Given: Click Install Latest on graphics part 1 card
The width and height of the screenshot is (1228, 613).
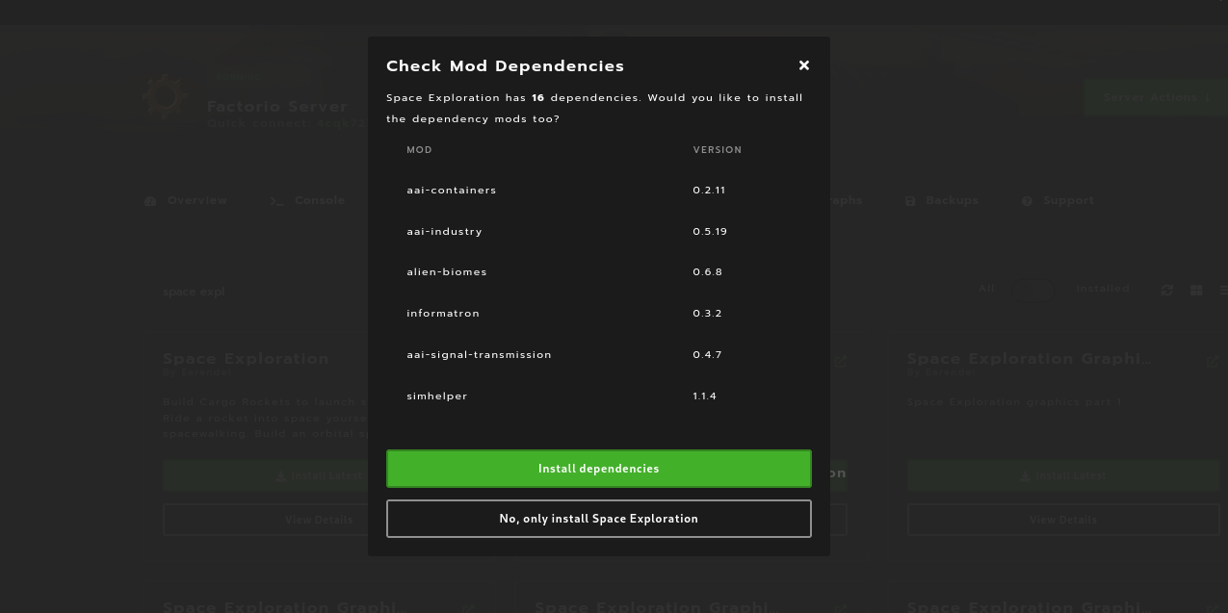Looking at the screenshot, I should click(x=1063, y=475).
